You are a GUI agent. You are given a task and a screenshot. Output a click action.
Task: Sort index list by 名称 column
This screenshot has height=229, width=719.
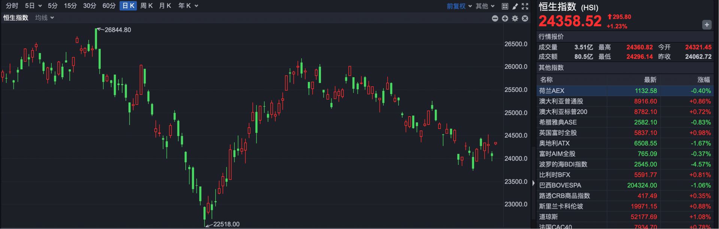click(x=546, y=79)
